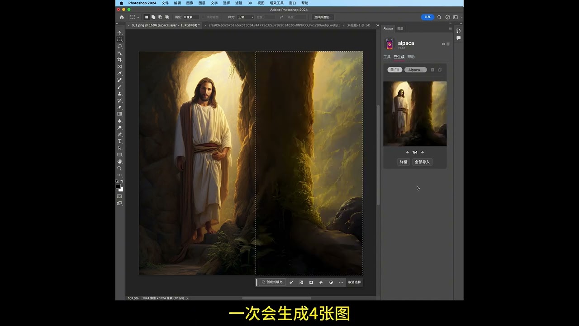Open the History panel icon

(458, 31)
